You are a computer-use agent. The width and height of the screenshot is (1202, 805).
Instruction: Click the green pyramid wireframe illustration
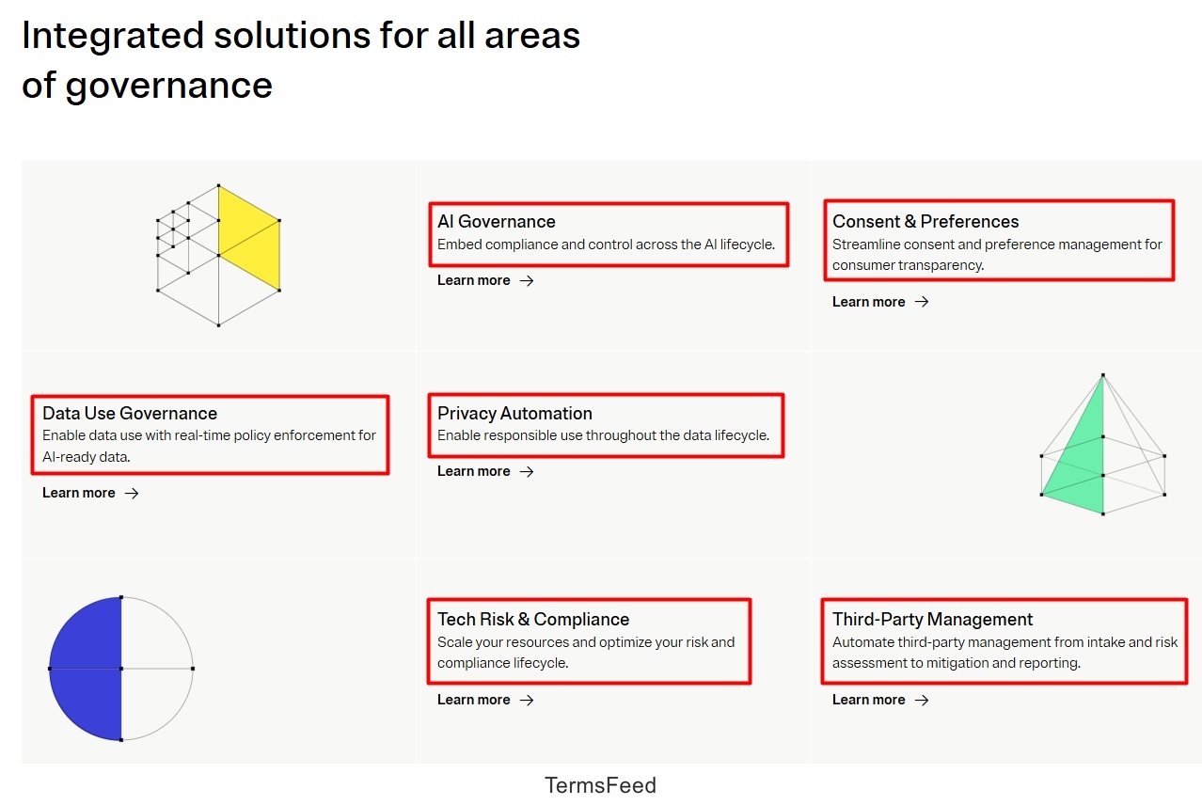coord(1103,444)
